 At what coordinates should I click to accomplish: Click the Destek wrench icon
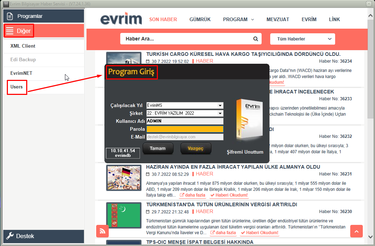[10, 236]
